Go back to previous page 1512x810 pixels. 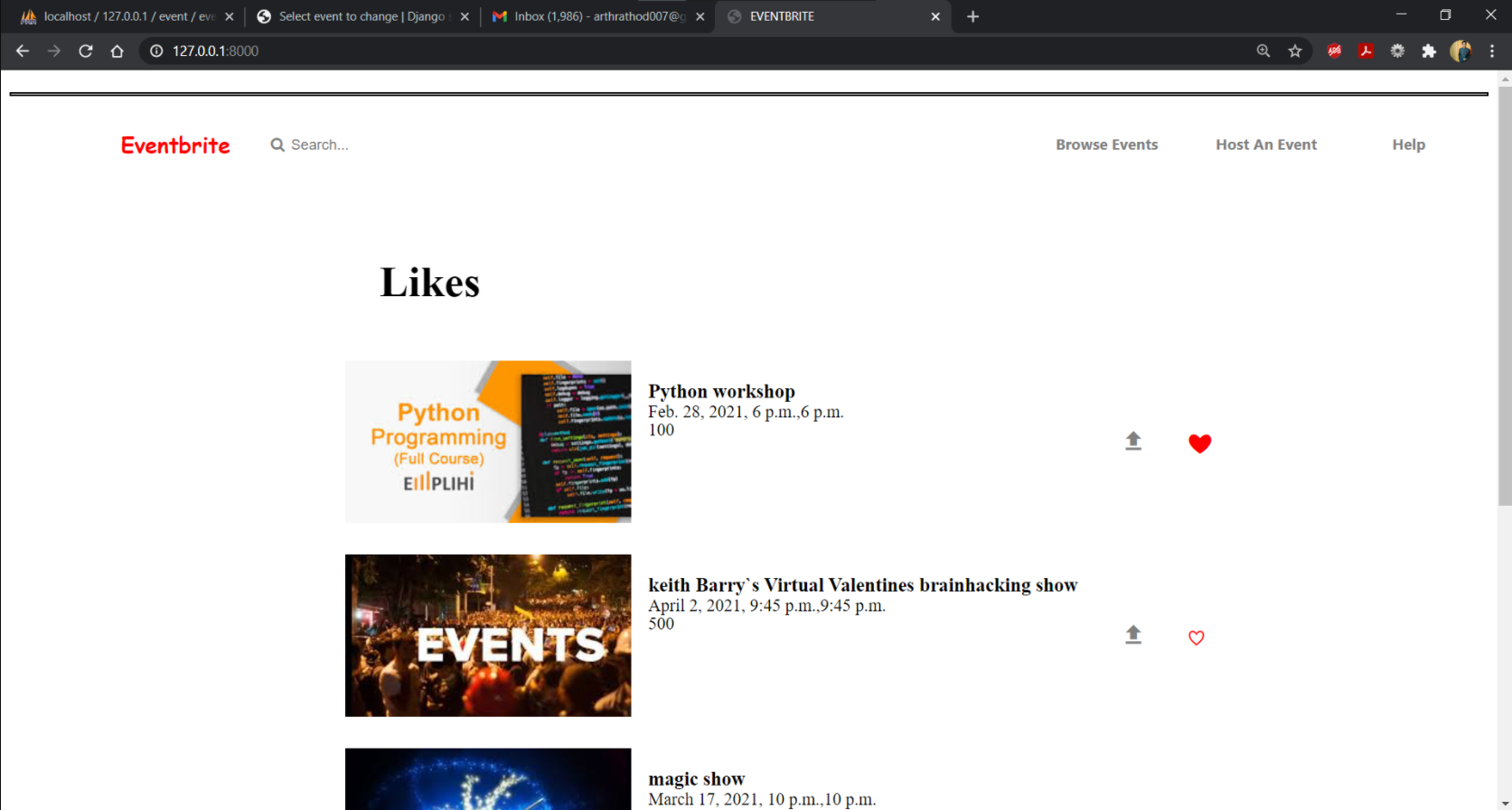tap(23, 51)
